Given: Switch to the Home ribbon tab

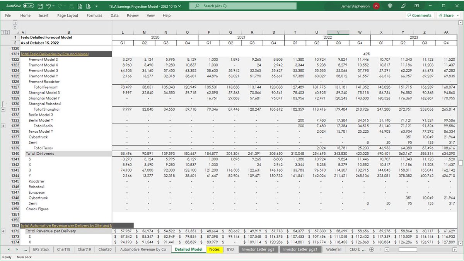Looking at the screenshot, I should [x=26, y=15].
